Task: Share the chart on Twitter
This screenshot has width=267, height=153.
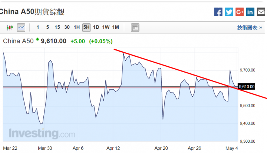Action: [229, 12]
